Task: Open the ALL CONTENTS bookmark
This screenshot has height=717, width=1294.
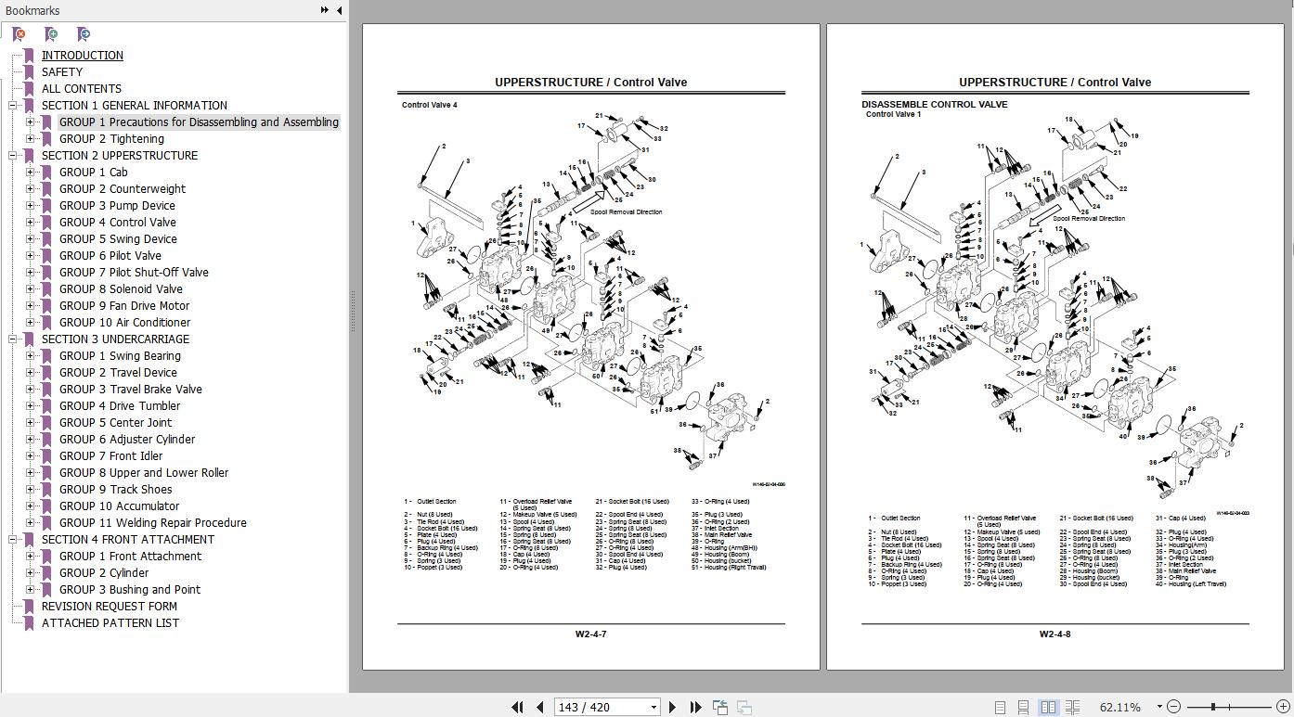Action: coord(81,88)
